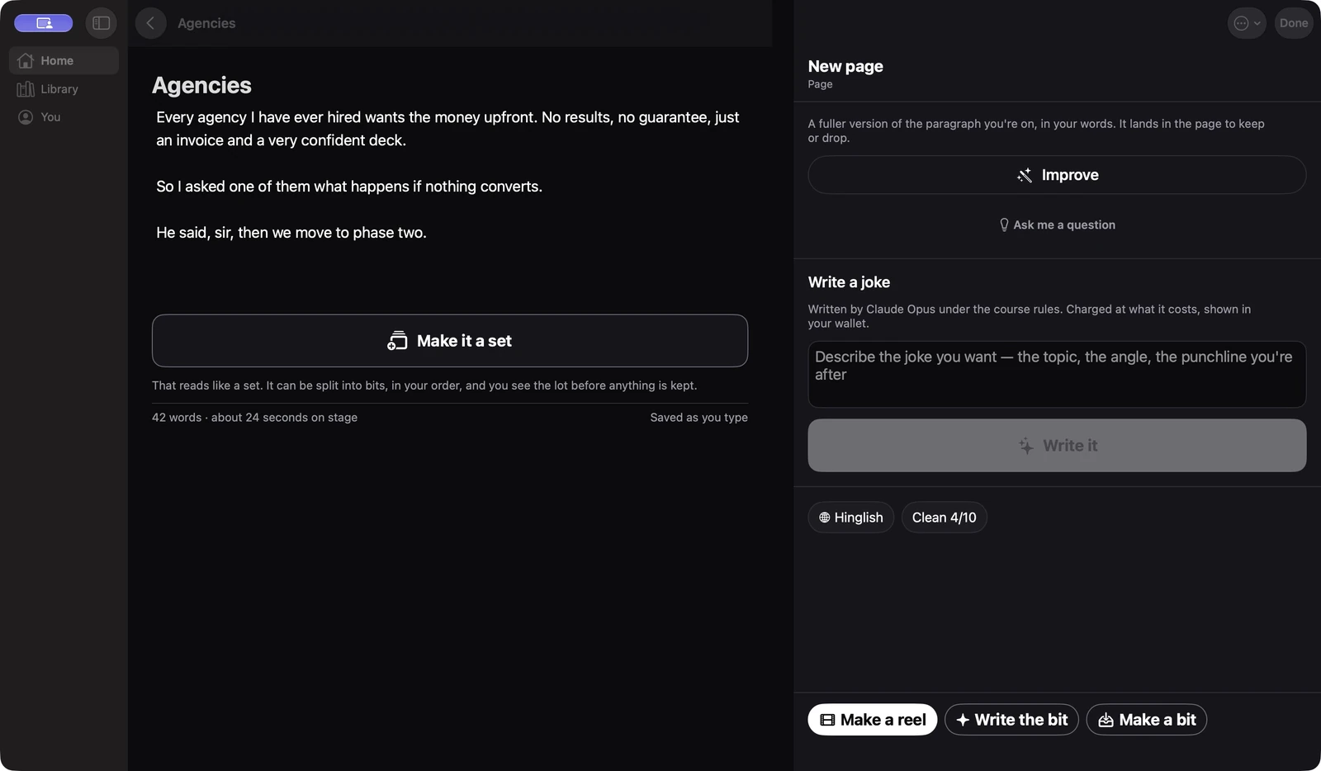Click the Make a bit button
1321x771 pixels.
coord(1147,720)
